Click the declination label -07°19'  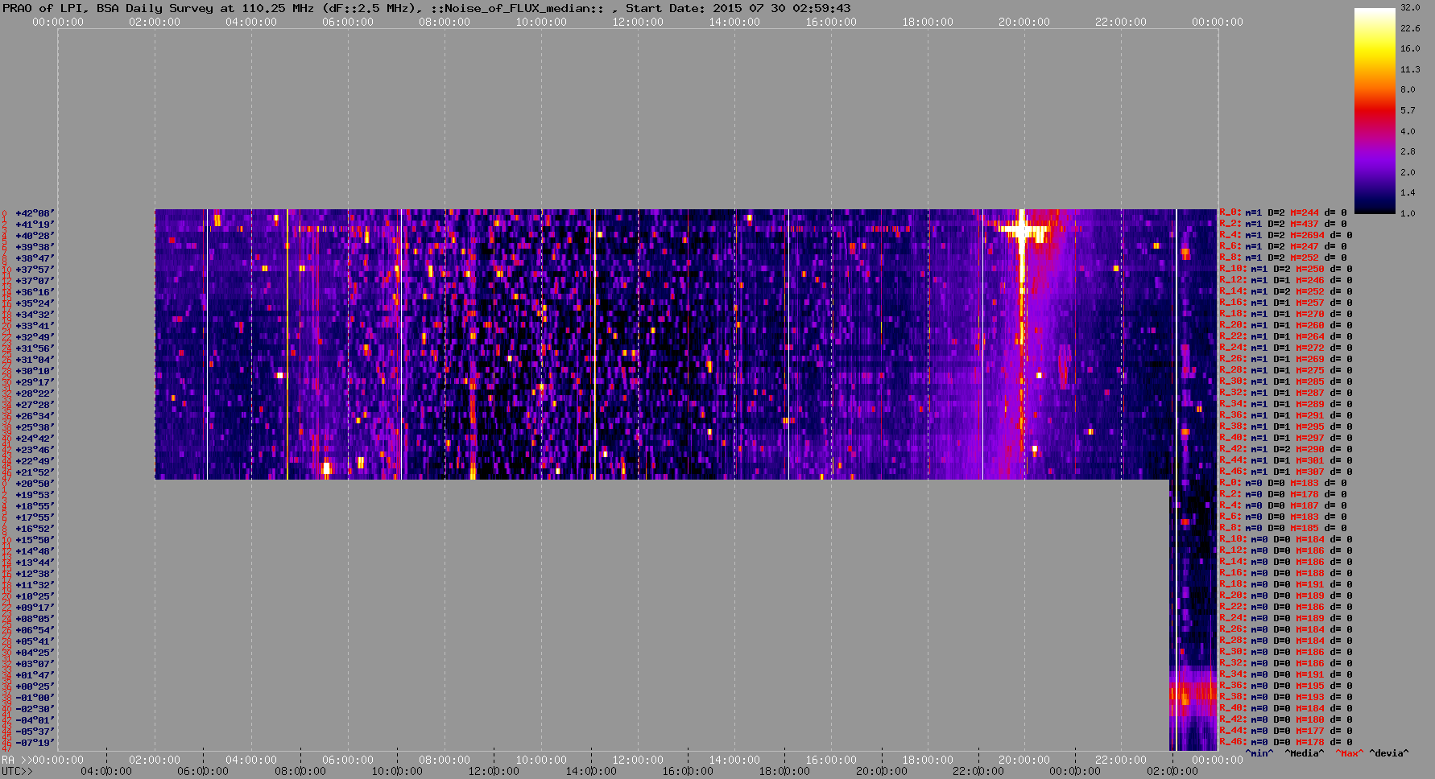(x=35, y=743)
